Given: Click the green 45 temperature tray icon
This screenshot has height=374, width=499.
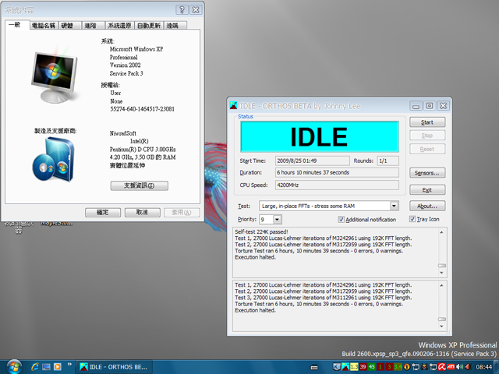Looking at the screenshot, I should pos(371,367).
